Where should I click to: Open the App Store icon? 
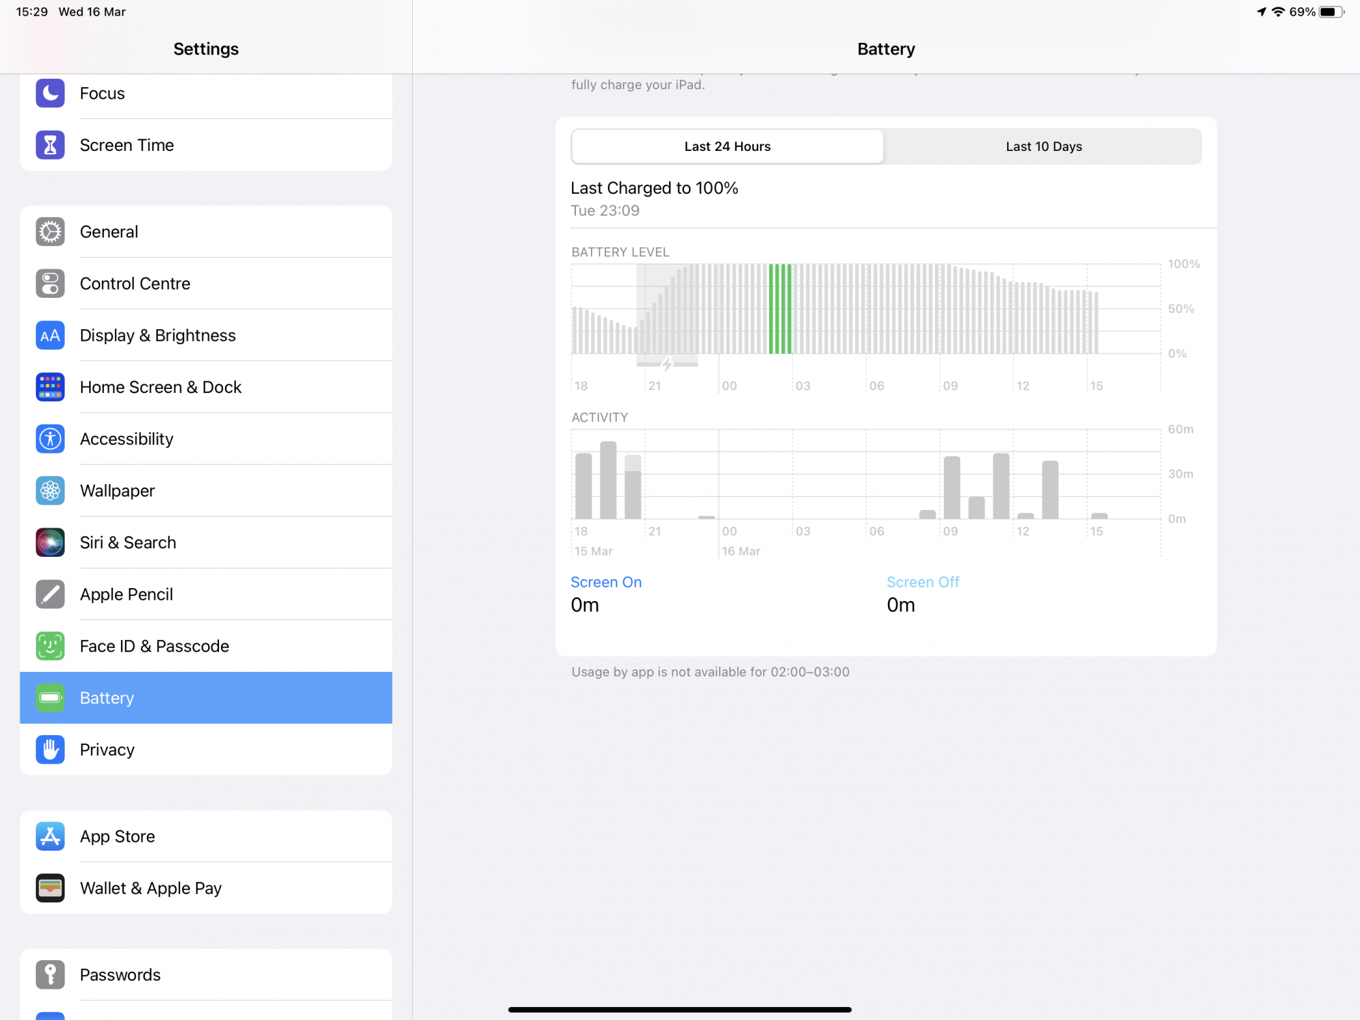coord(50,836)
